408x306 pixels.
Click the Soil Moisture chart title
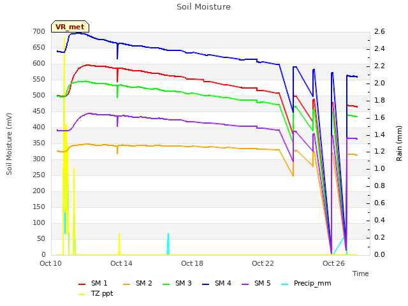pyautogui.click(x=203, y=7)
